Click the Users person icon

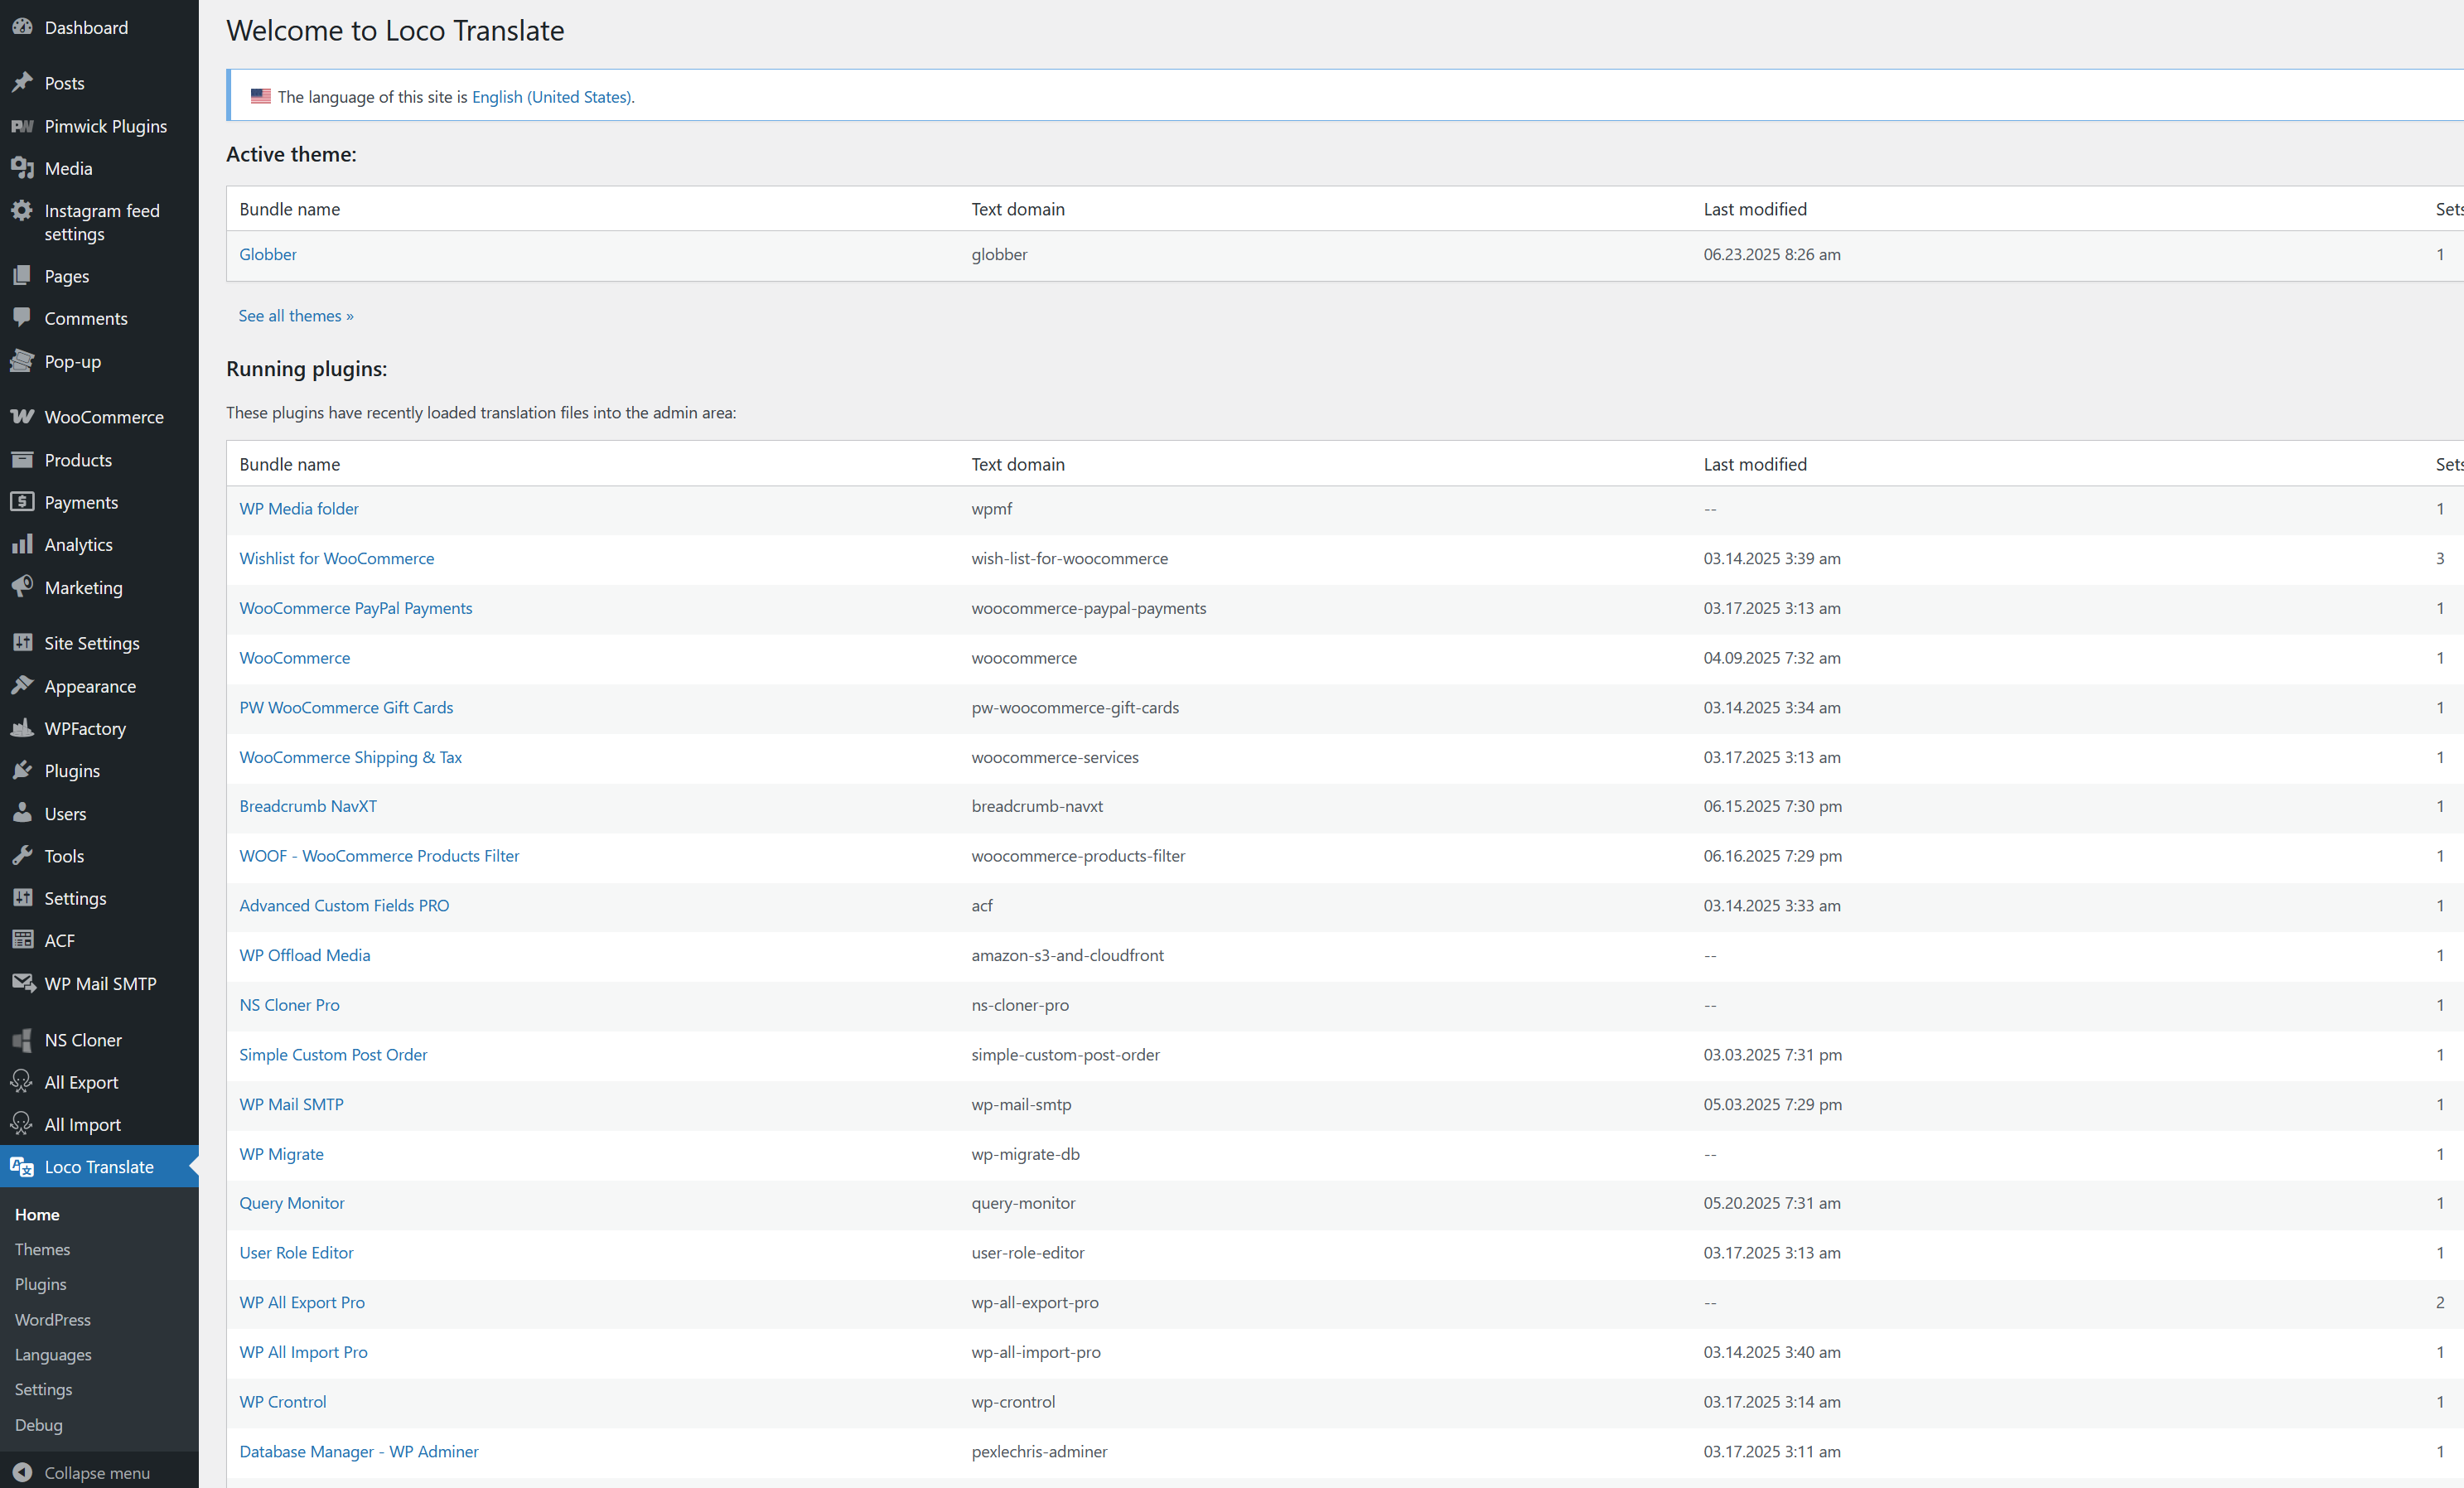click(x=22, y=813)
